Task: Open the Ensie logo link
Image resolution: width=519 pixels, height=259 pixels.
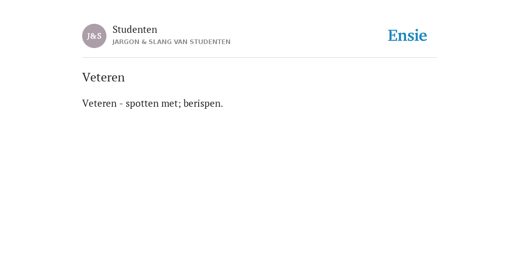Action: pyautogui.click(x=407, y=35)
